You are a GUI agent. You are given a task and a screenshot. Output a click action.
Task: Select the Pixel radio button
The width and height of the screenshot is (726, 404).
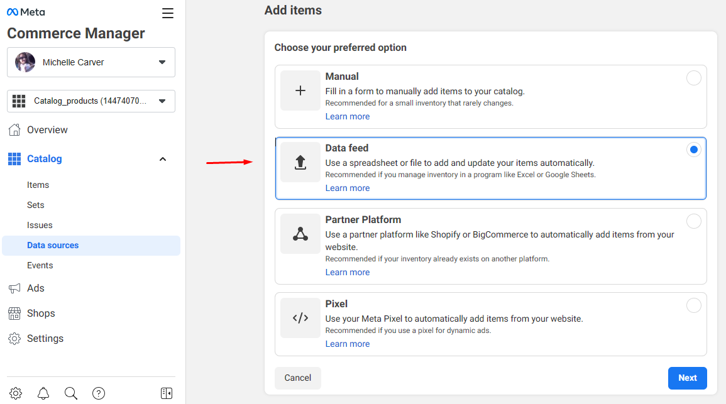(693, 305)
